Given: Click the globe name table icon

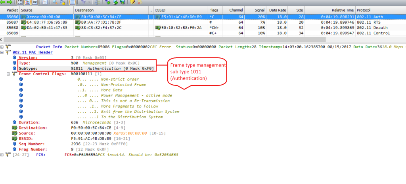Looking at the screenshot, I should click(x=123, y=2).
